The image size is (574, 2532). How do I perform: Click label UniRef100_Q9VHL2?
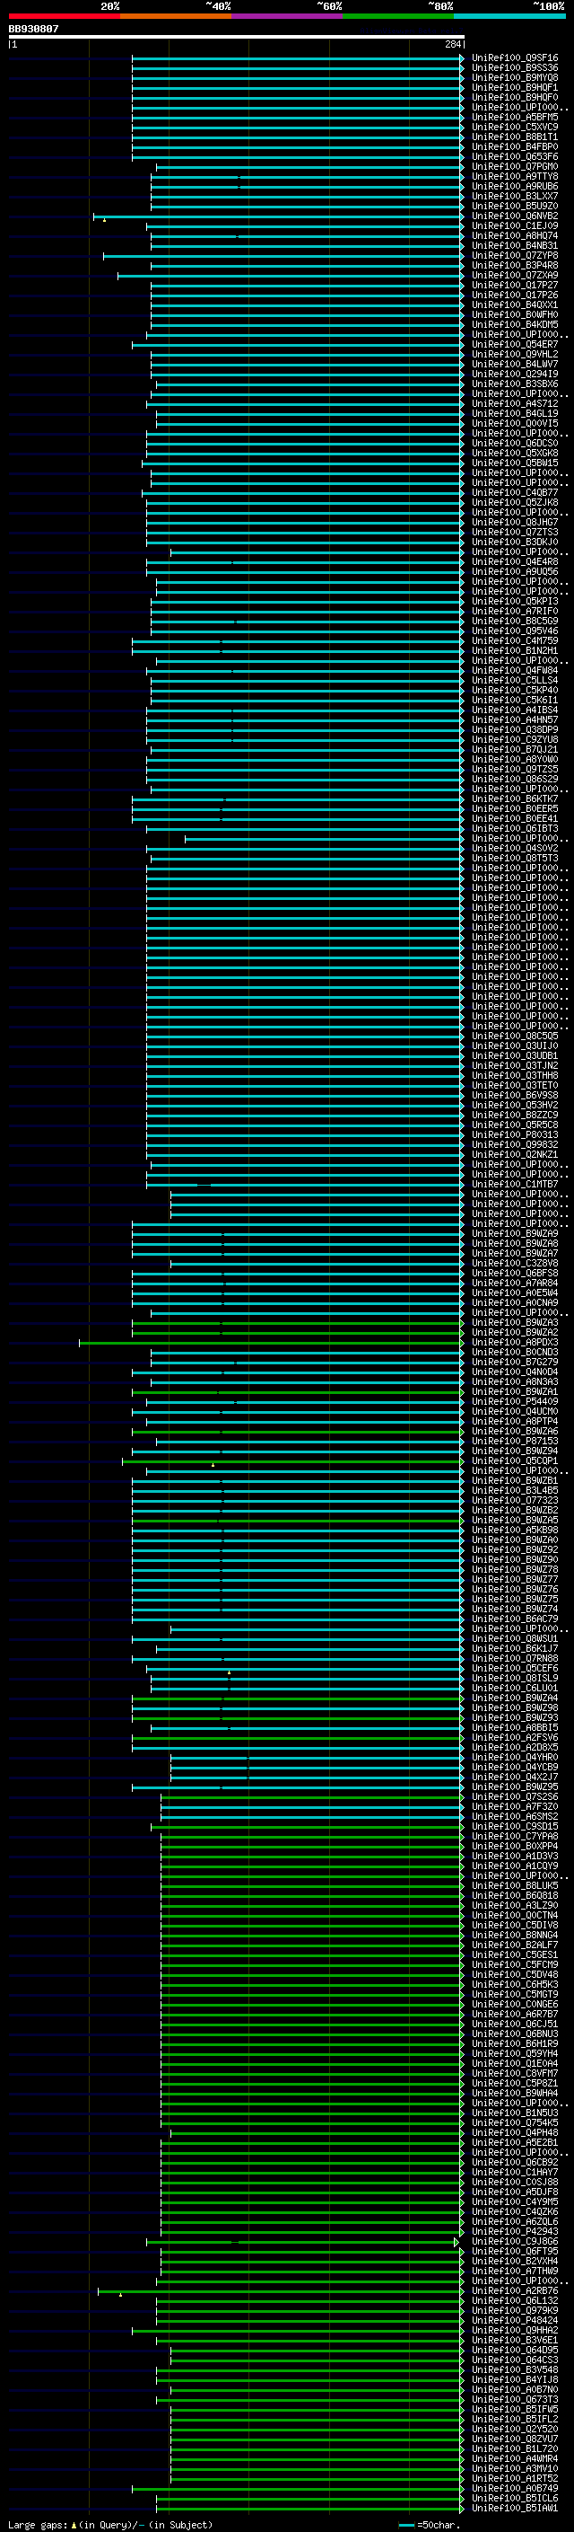(515, 355)
